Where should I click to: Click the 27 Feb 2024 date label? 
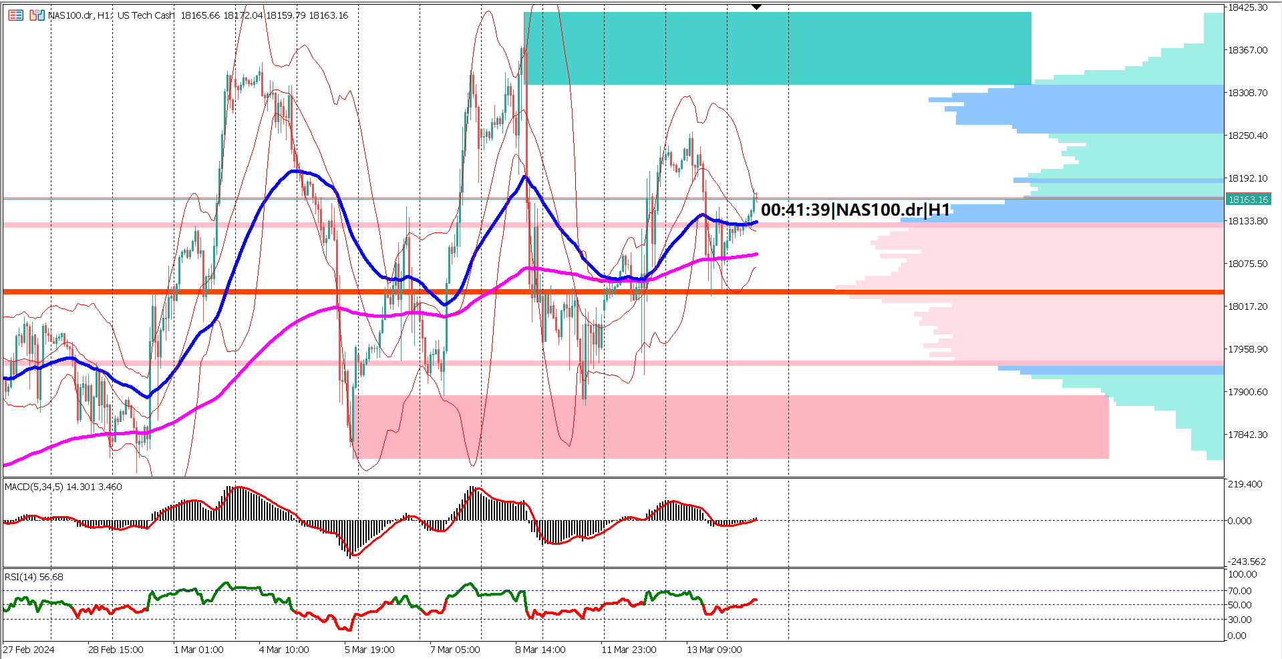click(x=29, y=650)
